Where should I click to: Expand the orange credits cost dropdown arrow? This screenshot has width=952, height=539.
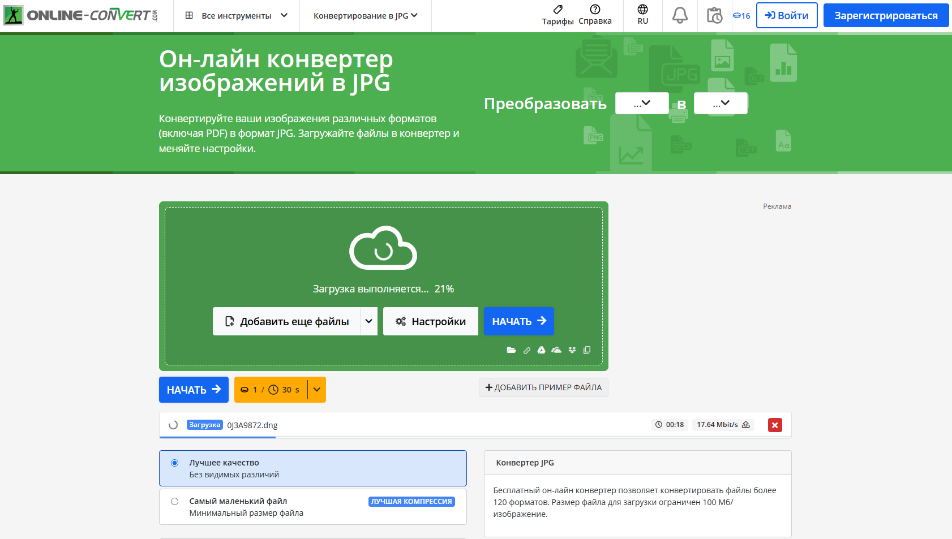click(317, 390)
